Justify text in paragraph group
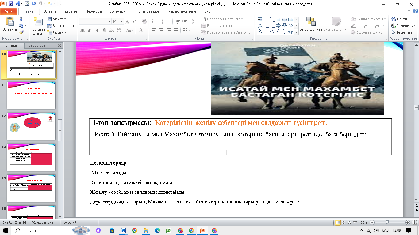This screenshot has width=419, height=235. [x=176, y=30]
